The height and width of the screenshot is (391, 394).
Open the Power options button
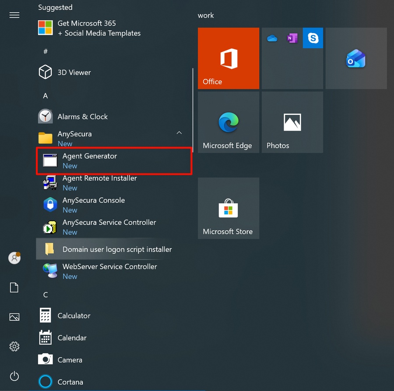tap(14, 376)
